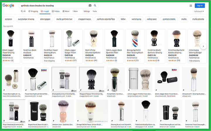Viewport: 211px width, 131px height.
Task: Filter by pure badger shaving chip
Action: click(26, 19)
